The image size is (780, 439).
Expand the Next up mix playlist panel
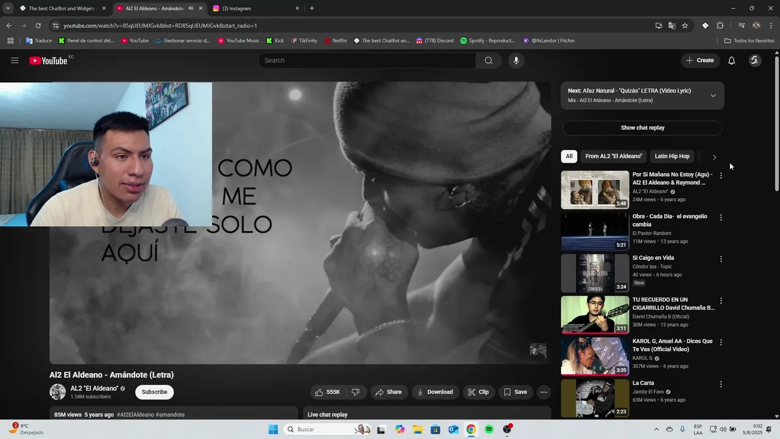click(x=713, y=95)
